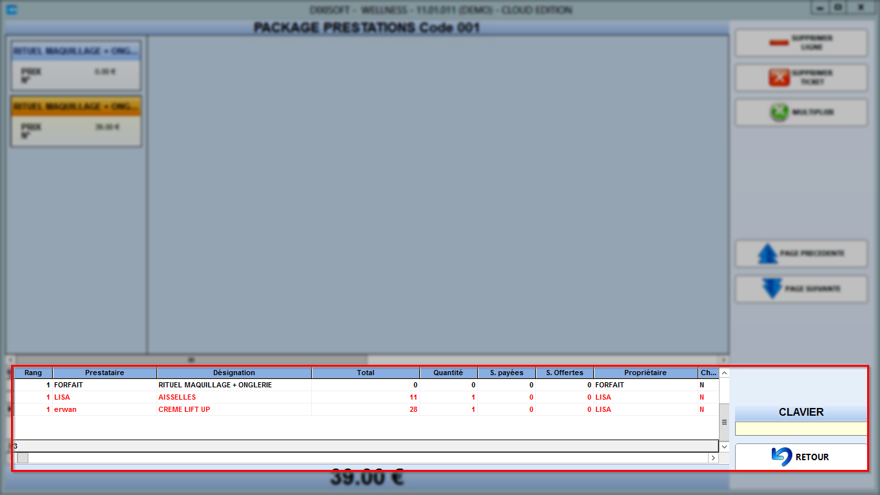The image size is (880, 495).
Task: Click the truncated Ch... column header
Action: pyautogui.click(x=708, y=373)
